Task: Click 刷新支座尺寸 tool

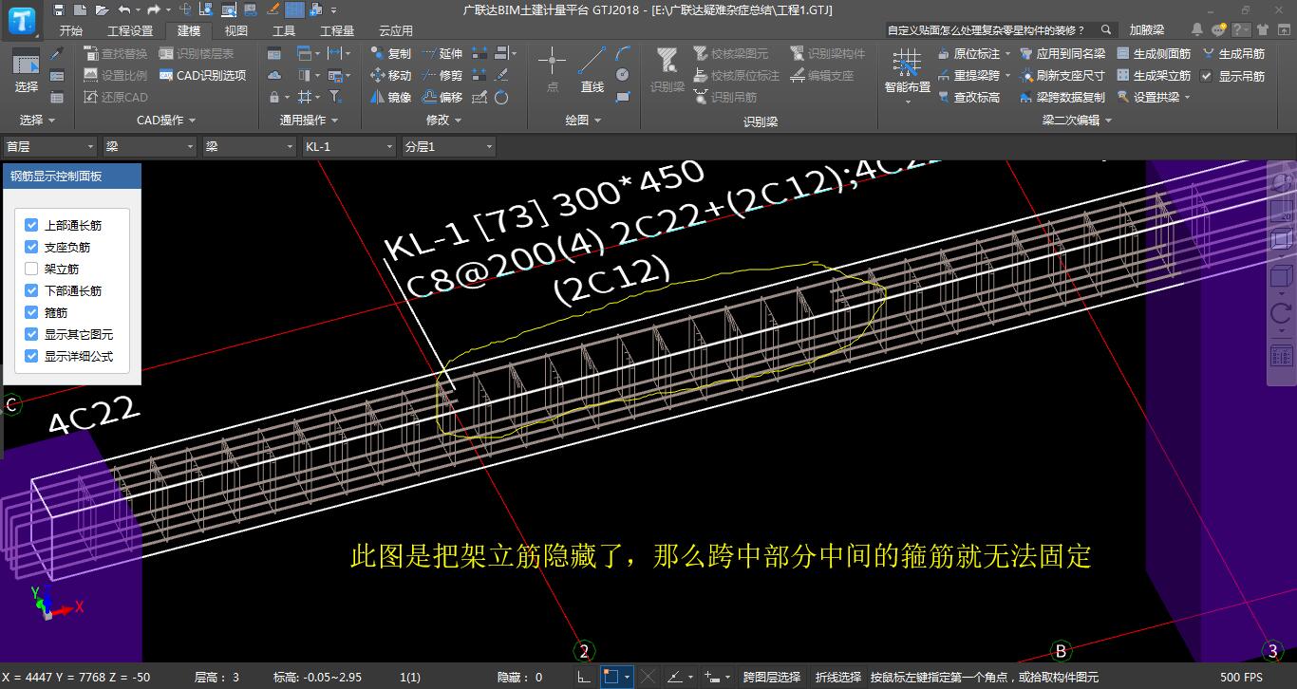Action: tap(1062, 75)
